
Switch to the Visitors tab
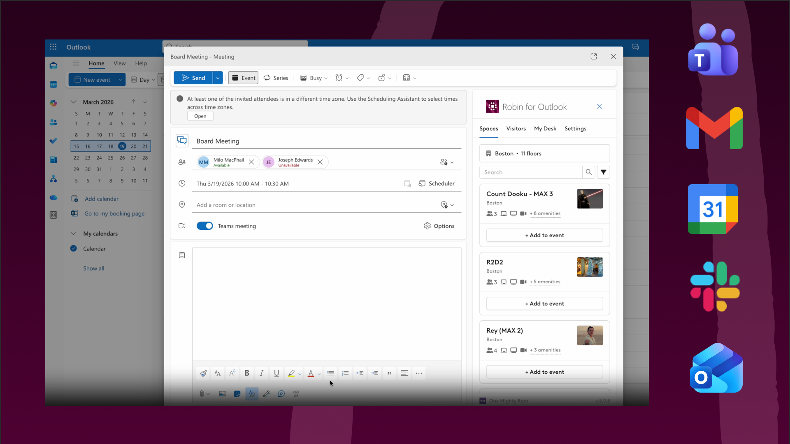pos(516,129)
